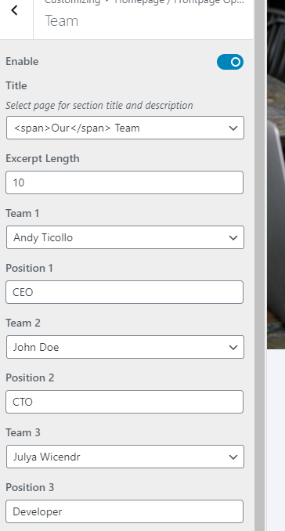Open the Team 1 dropdown showing Andy Ticollo
The width and height of the screenshot is (285, 531).
pos(125,237)
